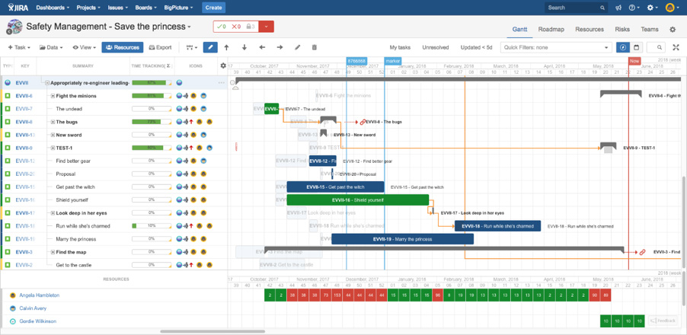Toggle the Unresolved filter

tap(436, 47)
